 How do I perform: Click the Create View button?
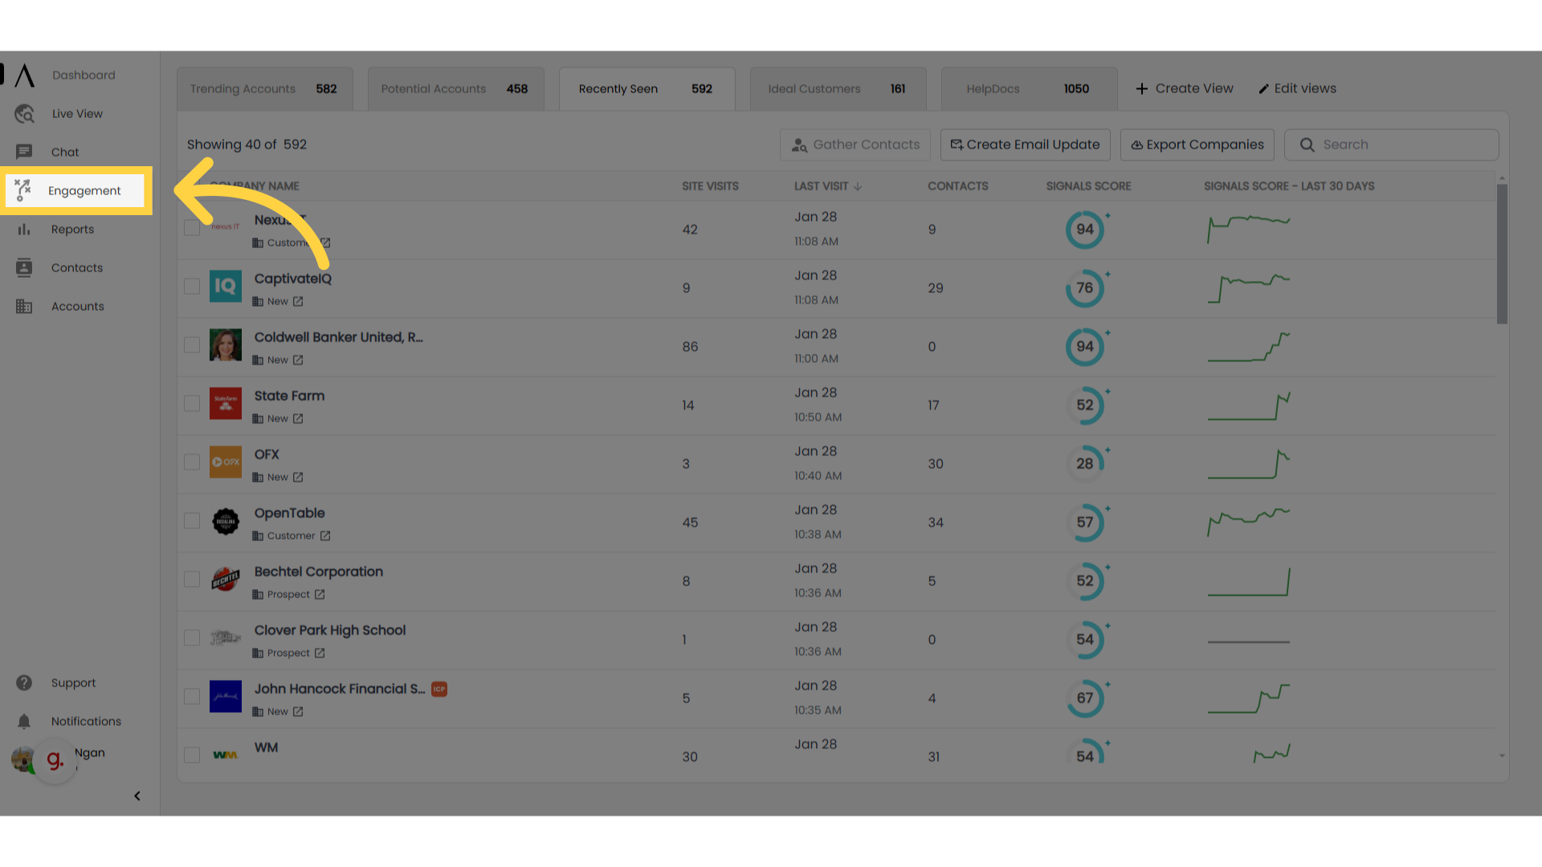point(1185,89)
